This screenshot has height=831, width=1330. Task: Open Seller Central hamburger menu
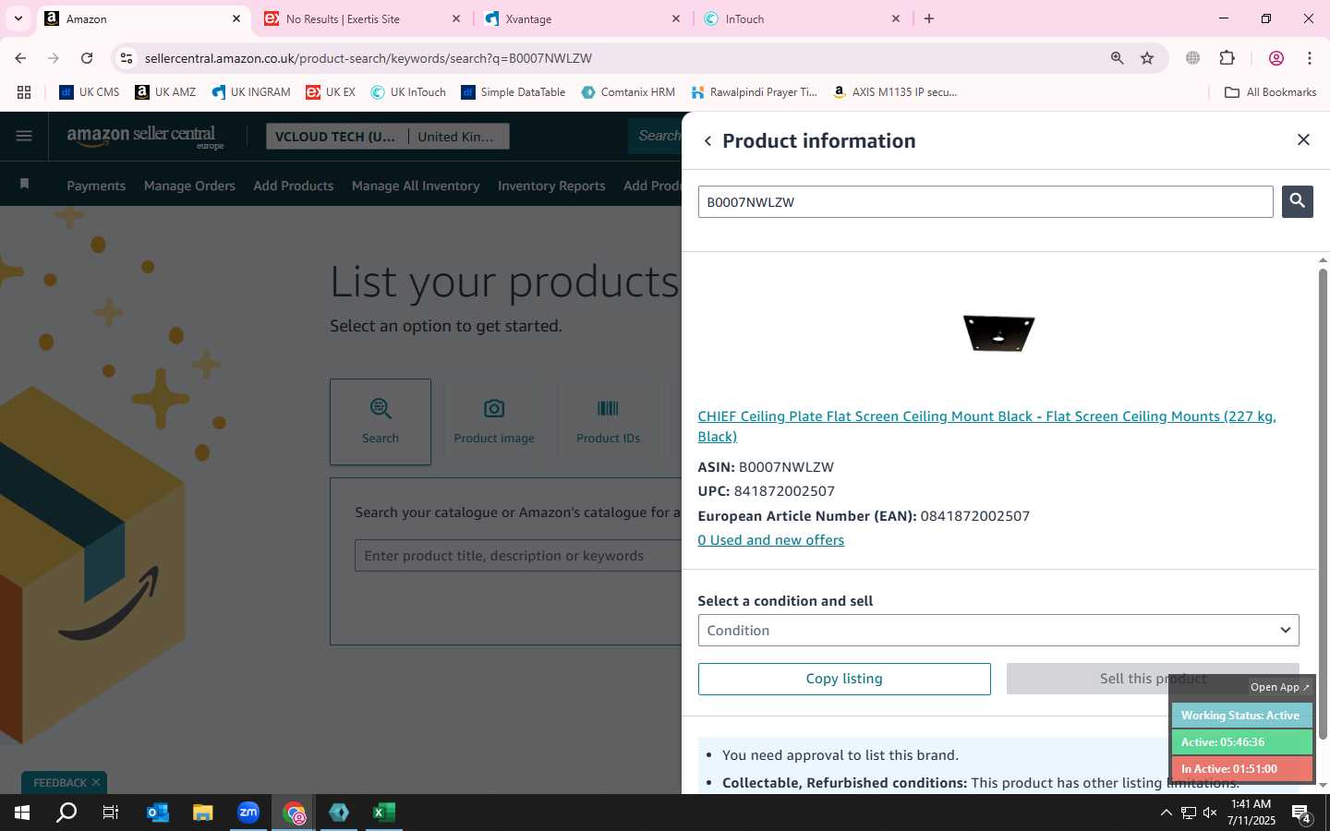(24, 137)
